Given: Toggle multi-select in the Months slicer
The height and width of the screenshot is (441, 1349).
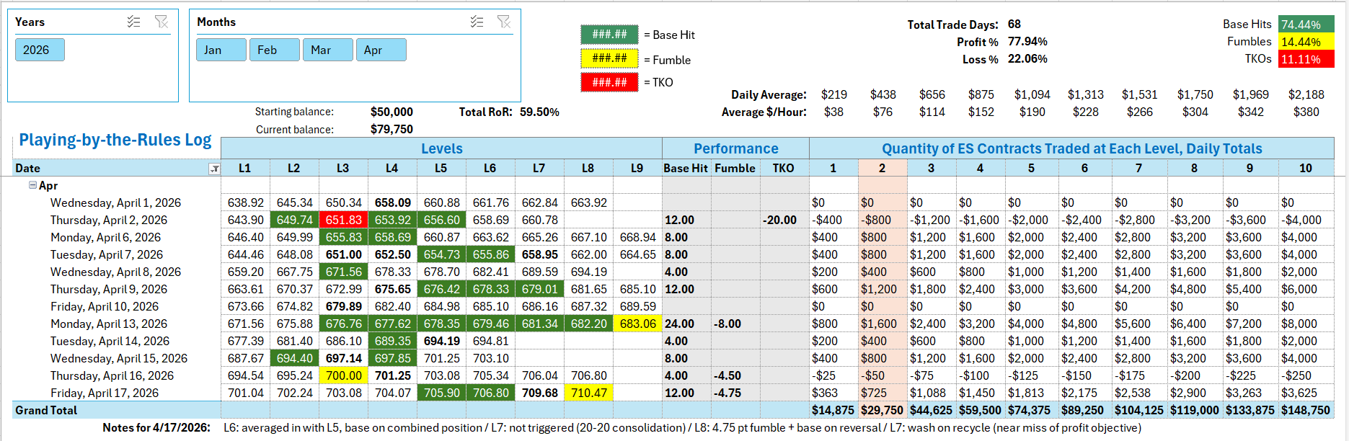Looking at the screenshot, I should click(477, 22).
